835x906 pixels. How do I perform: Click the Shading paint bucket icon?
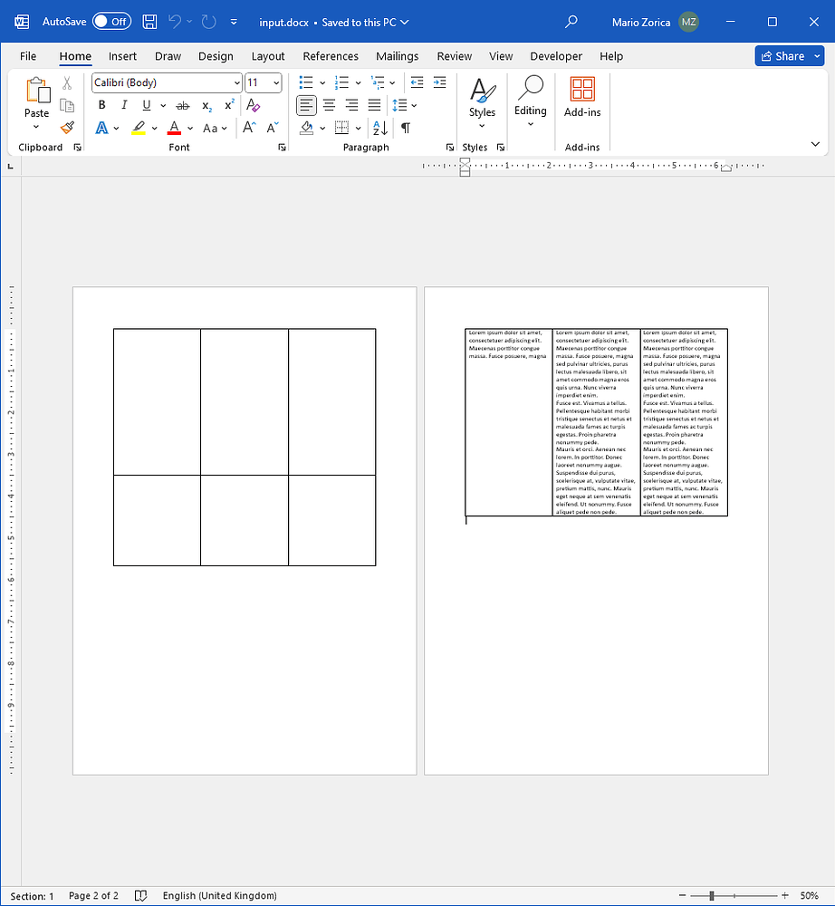(x=307, y=128)
